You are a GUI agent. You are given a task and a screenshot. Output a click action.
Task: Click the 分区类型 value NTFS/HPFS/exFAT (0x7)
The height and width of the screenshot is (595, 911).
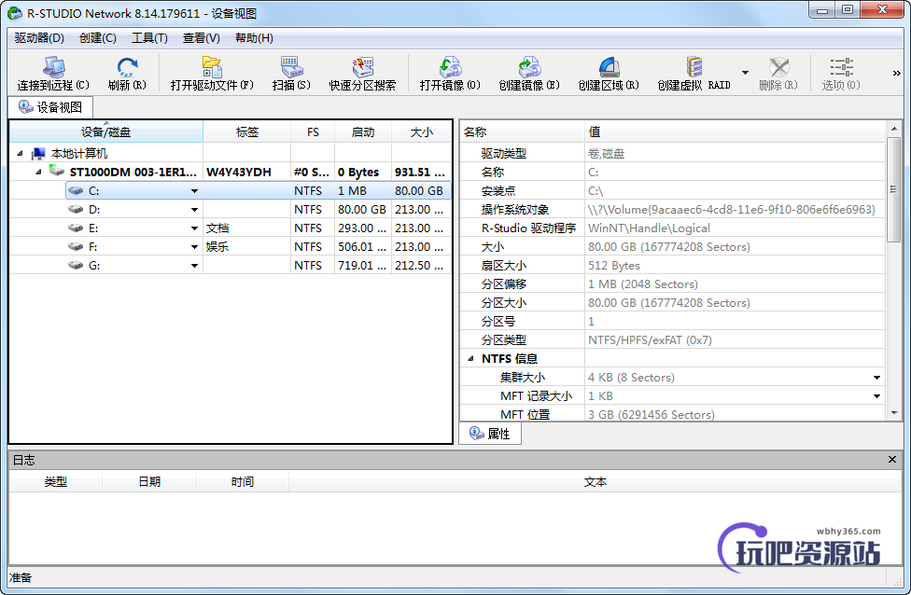pyautogui.click(x=650, y=340)
